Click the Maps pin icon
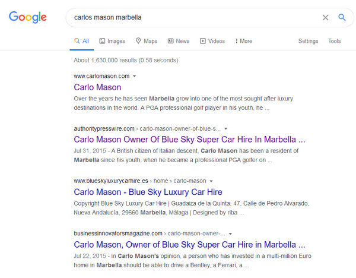Screen dimensions: 356x278 pos(138,40)
